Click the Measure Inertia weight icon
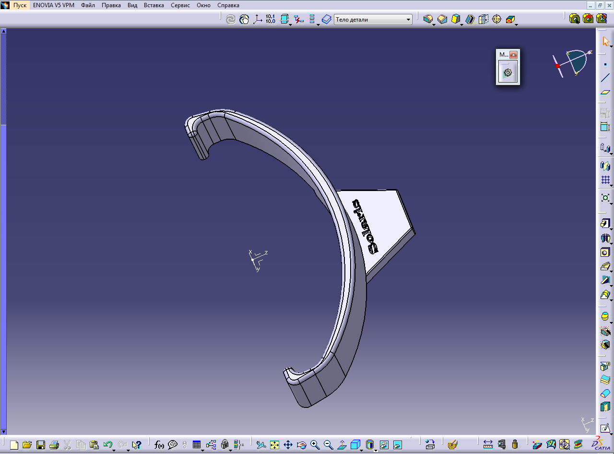Viewport: 614px width, 454px height. [x=515, y=445]
